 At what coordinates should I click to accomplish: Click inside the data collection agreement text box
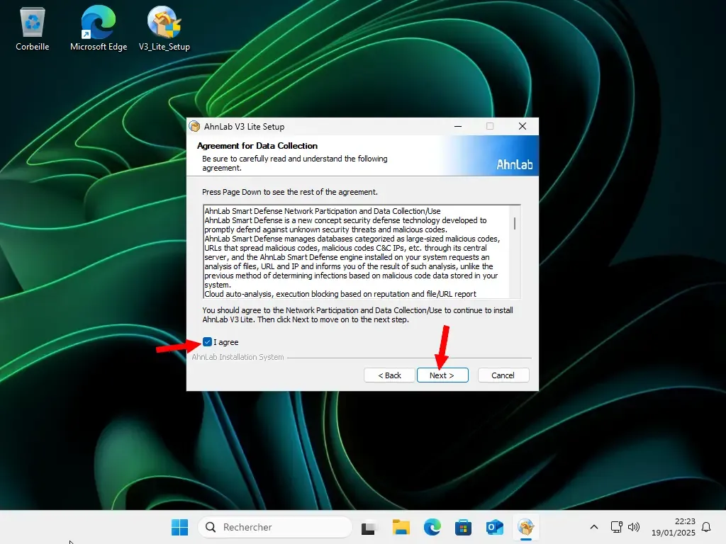click(x=357, y=251)
